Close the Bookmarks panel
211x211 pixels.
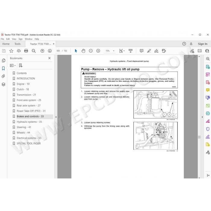click(49, 58)
